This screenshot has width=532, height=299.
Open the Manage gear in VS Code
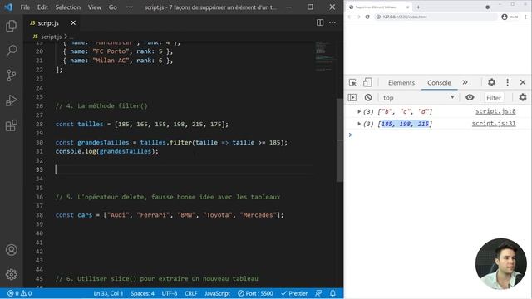(11, 274)
